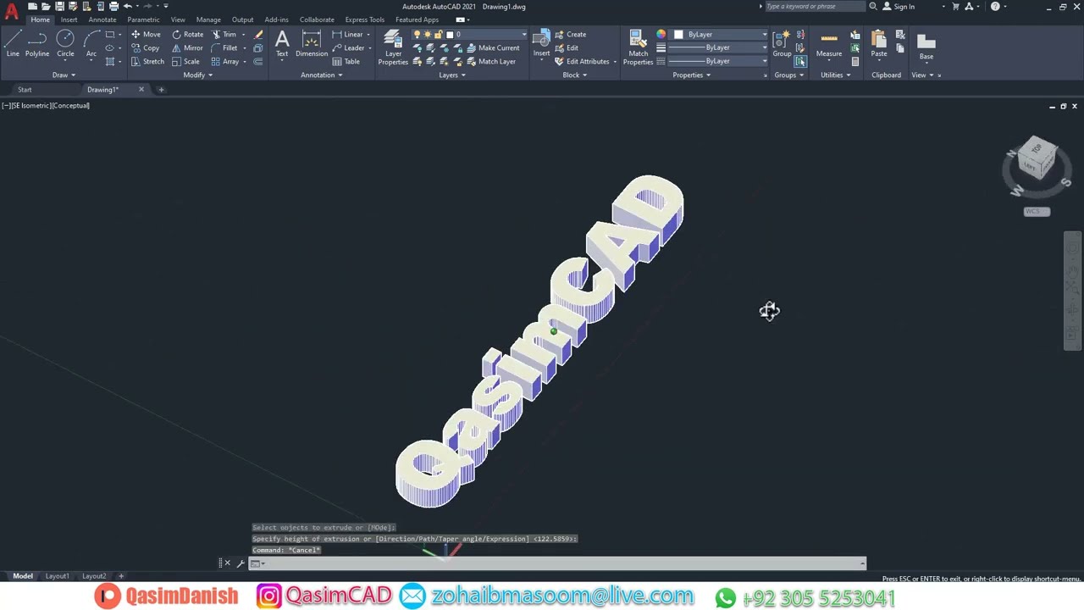Click Sign In
Viewport: 1084px width, 610px height.
pyautogui.click(x=899, y=7)
